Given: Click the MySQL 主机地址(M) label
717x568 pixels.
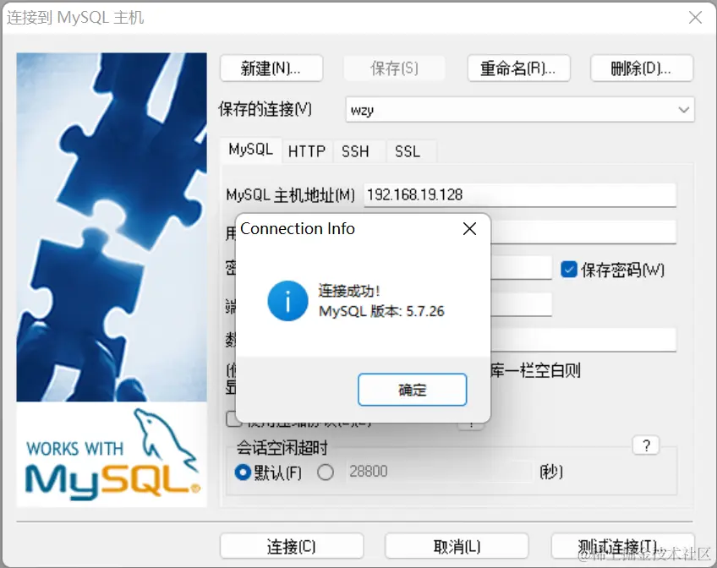Looking at the screenshot, I should pos(290,195).
